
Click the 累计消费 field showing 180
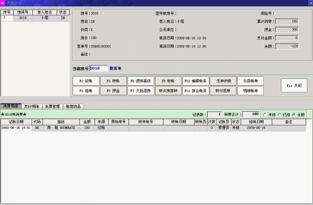pyautogui.click(x=287, y=21)
